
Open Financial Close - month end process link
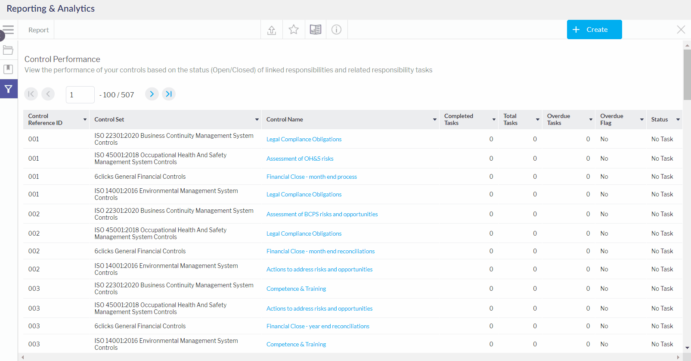coord(311,177)
